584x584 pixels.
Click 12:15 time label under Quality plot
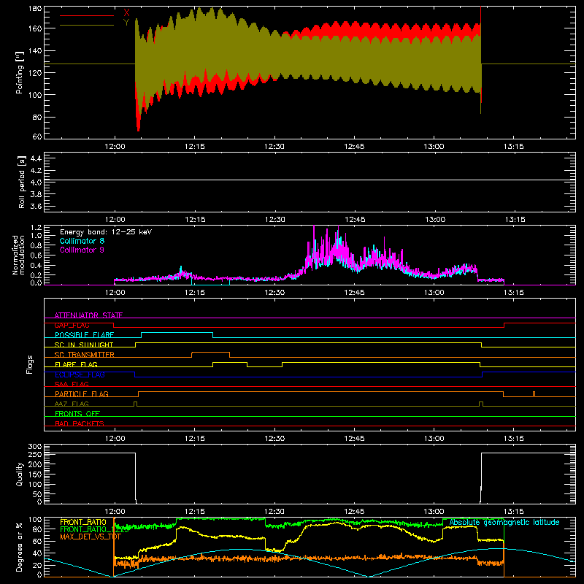195,512
